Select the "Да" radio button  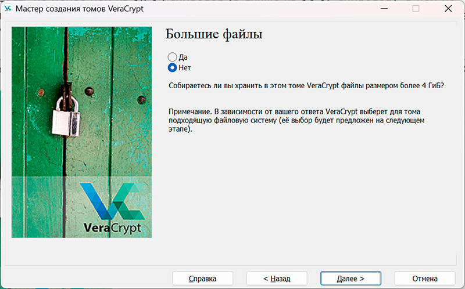click(x=172, y=57)
